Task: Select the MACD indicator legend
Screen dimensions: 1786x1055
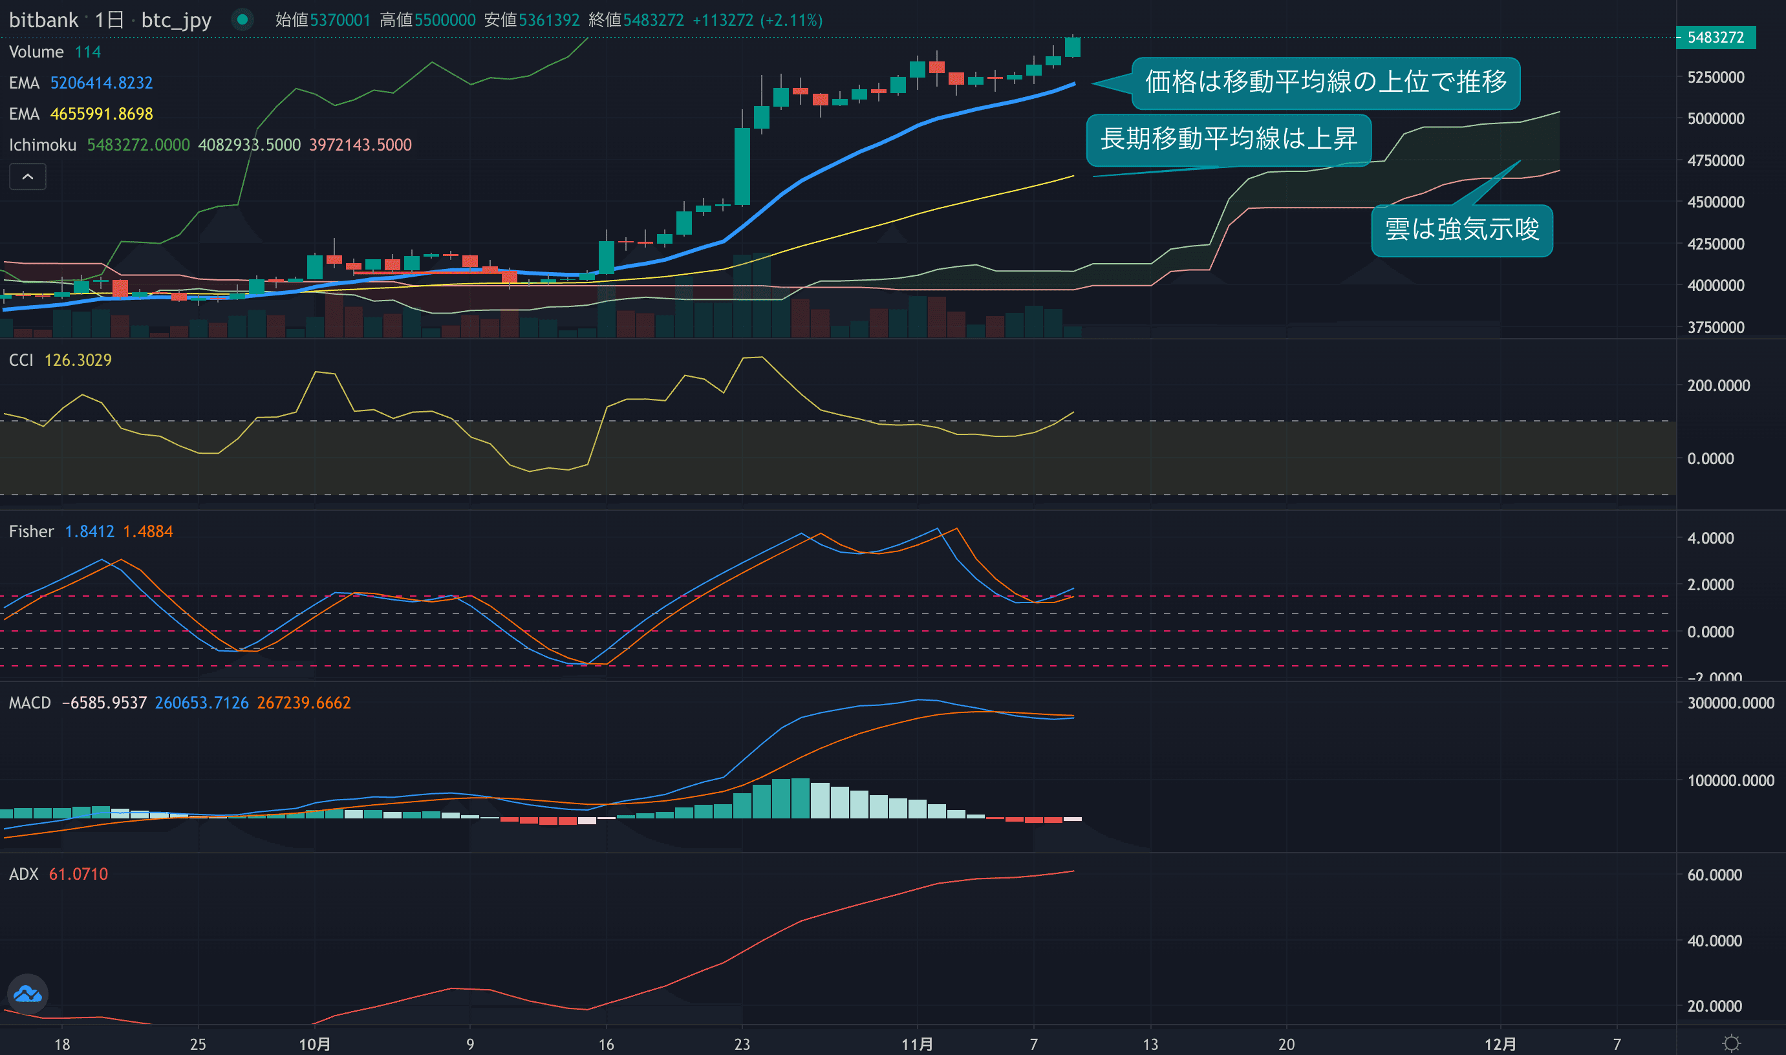Action: [30, 703]
